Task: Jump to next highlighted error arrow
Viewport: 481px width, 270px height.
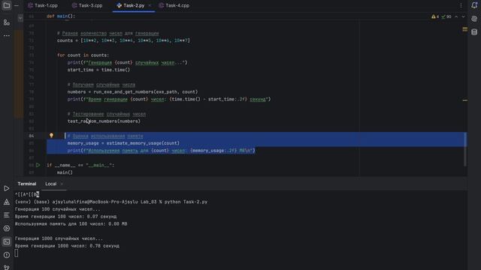Action: (x=463, y=16)
